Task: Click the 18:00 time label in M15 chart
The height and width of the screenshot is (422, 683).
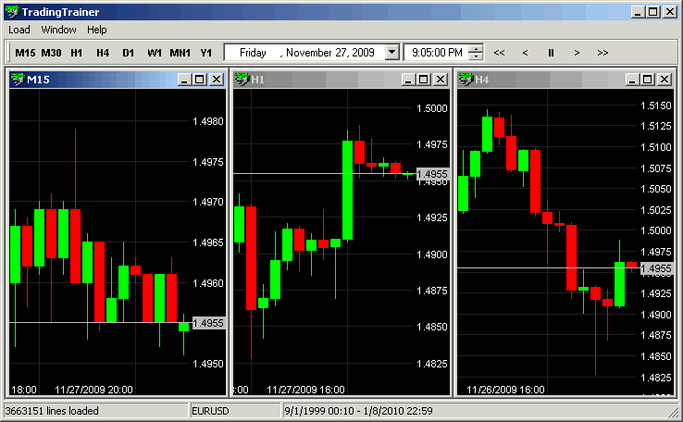Action: 23,390
